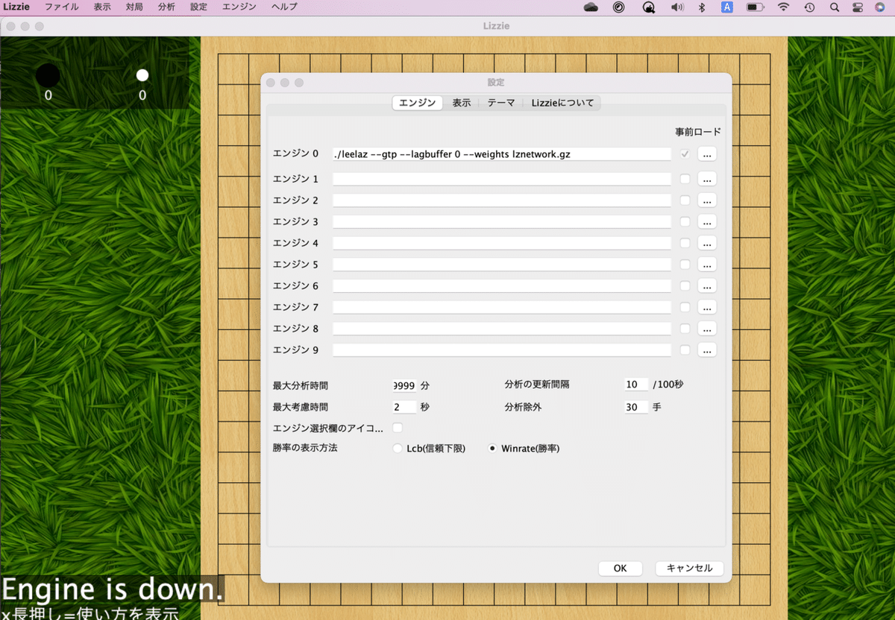Click the OK button
895x620 pixels.
pyautogui.click(x=621, y=568)
